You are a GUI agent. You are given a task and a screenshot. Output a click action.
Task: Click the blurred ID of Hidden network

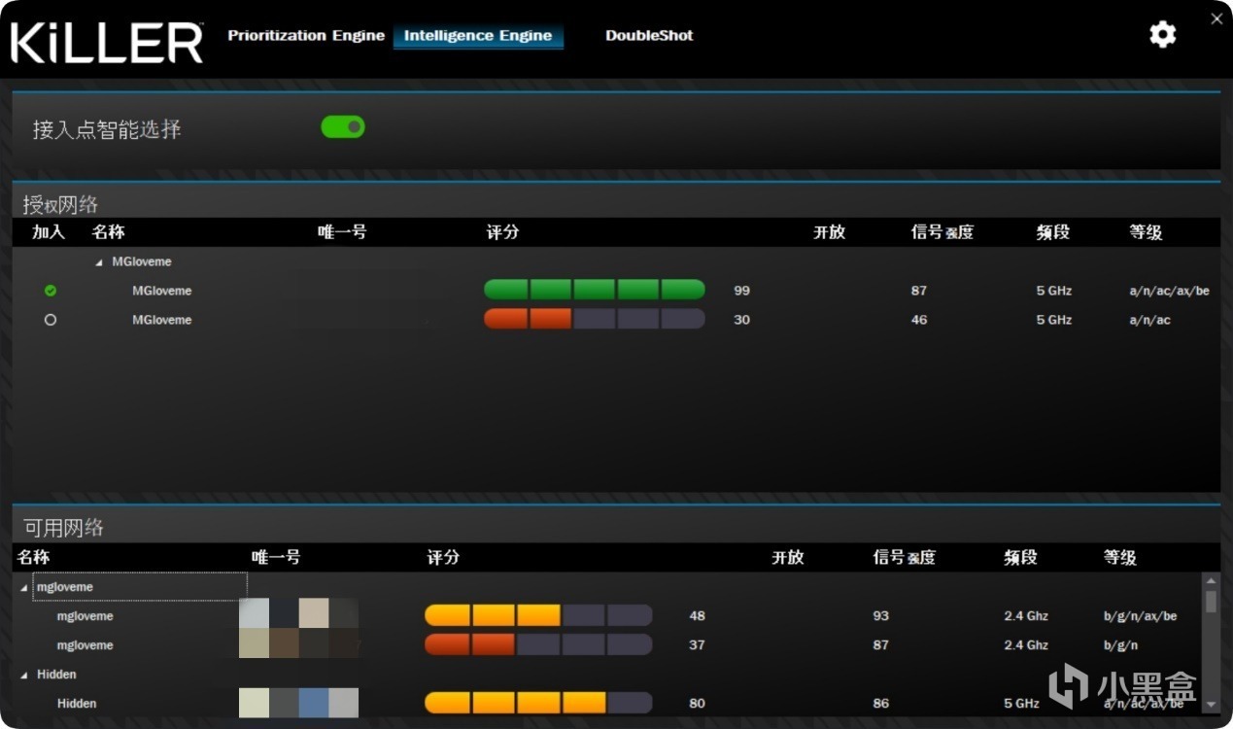[299, 703]
